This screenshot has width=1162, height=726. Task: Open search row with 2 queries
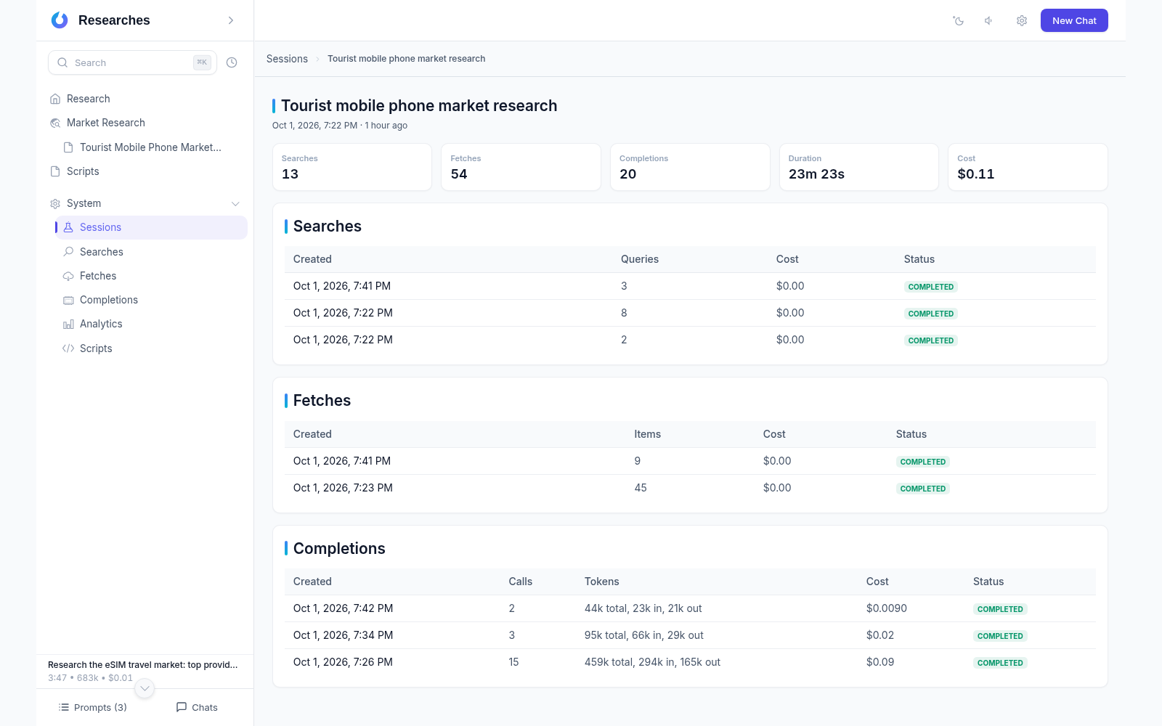pos(690,340)
